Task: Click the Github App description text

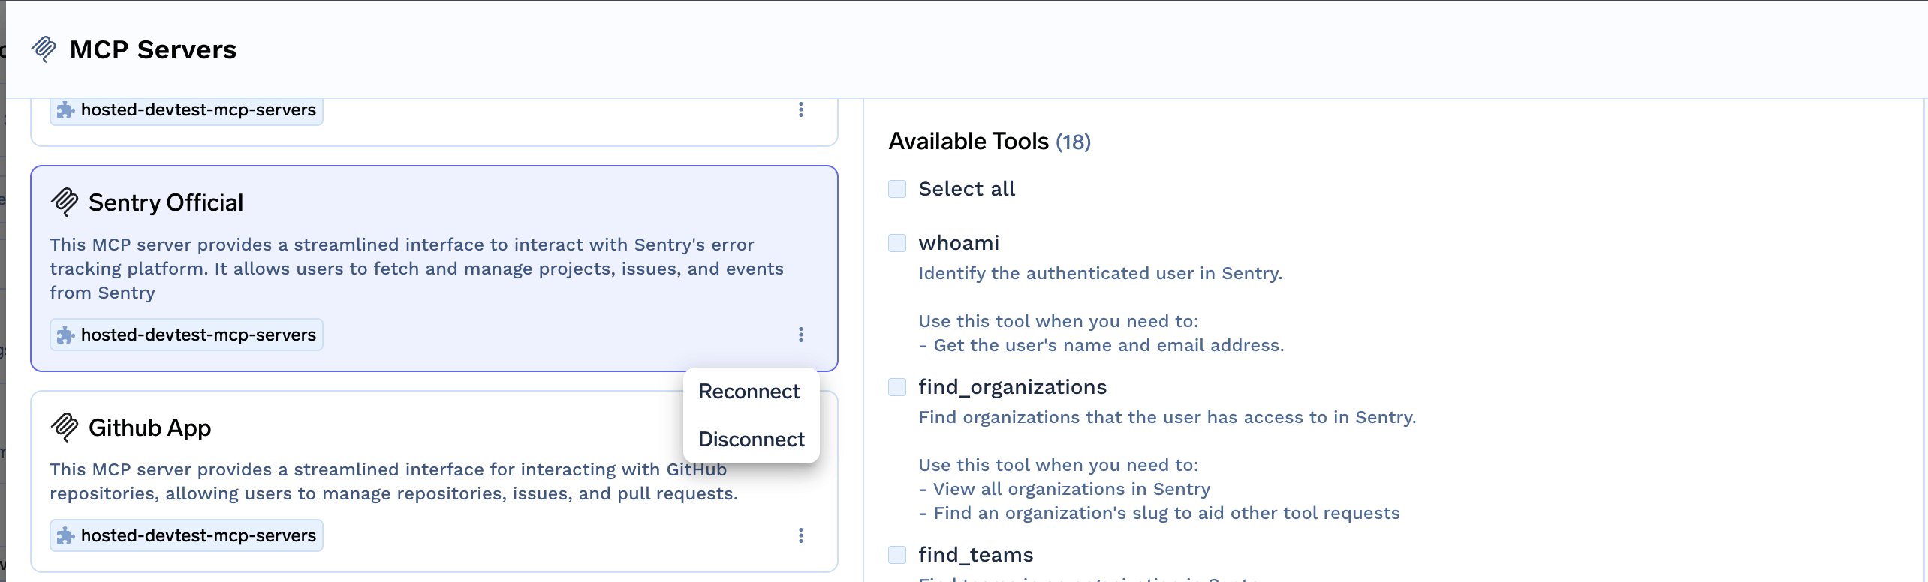Action: click(394, 481)
